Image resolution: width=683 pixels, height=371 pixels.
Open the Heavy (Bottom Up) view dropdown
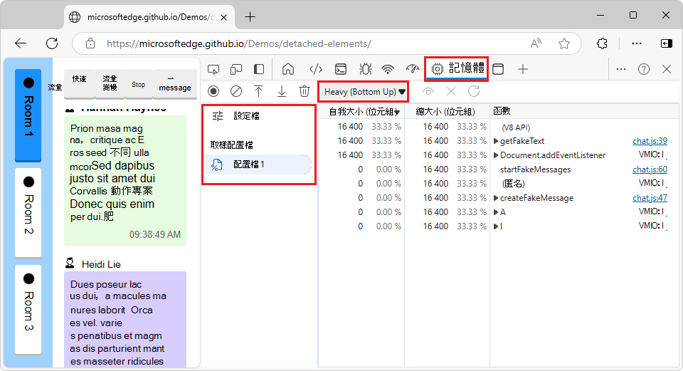(x=365, y=91)
